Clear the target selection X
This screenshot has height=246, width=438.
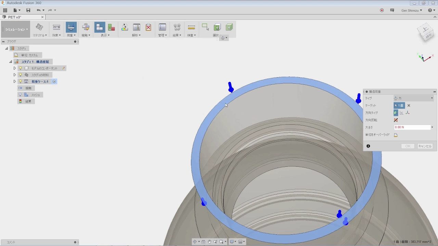point(409,106)
